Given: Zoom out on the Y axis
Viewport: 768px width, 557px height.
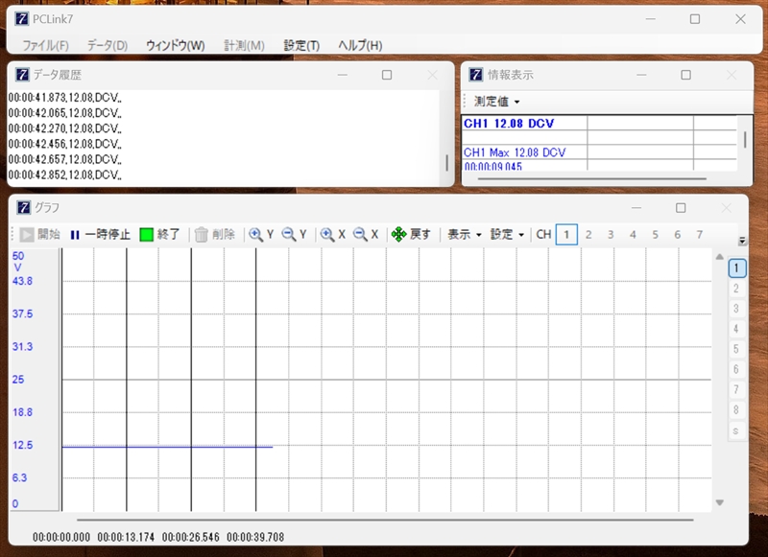Looking at the screenshot, I should [x=294, y=235].
